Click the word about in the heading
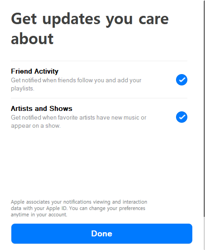This screenshot has height=250, width=205. tap(32, 39)
